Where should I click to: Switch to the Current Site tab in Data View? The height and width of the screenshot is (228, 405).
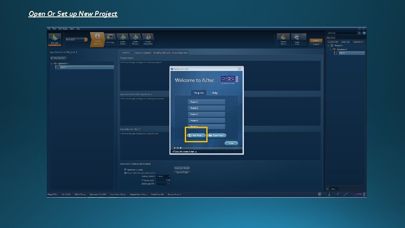(x=333, y=42)
